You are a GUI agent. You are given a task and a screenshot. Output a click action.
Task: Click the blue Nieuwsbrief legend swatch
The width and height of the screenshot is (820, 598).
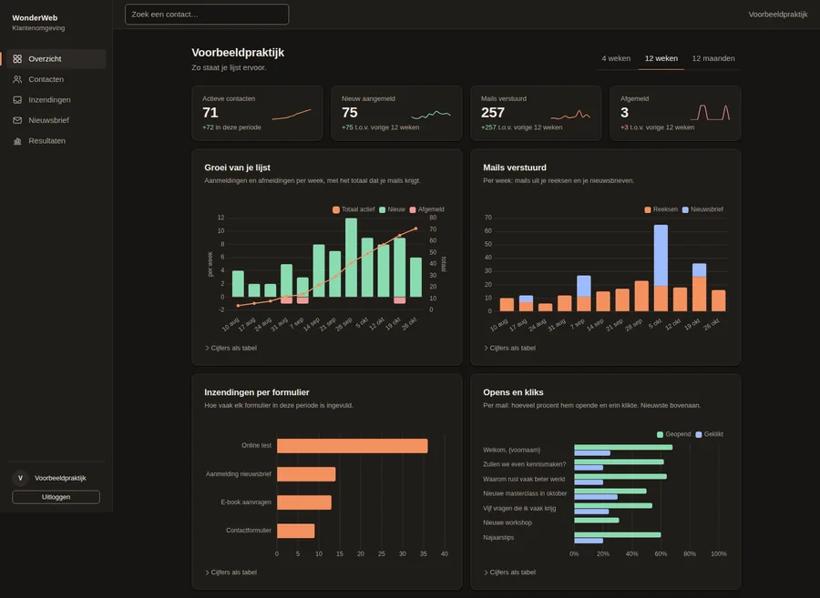[685, 209]
